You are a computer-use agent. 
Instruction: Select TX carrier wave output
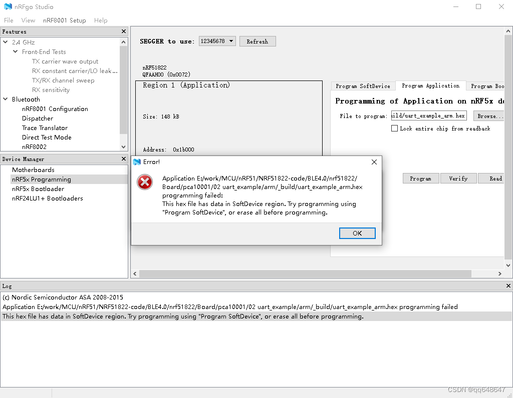tap(65, 61)
